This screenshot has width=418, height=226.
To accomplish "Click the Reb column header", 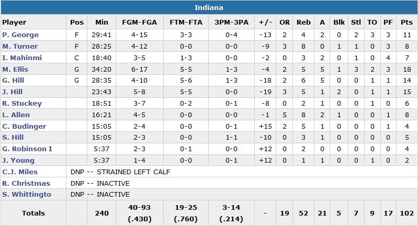I will point(303,22).
